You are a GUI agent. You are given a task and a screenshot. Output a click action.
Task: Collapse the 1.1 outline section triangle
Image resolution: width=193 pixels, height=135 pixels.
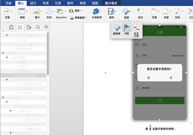click(x=7, y=35)
